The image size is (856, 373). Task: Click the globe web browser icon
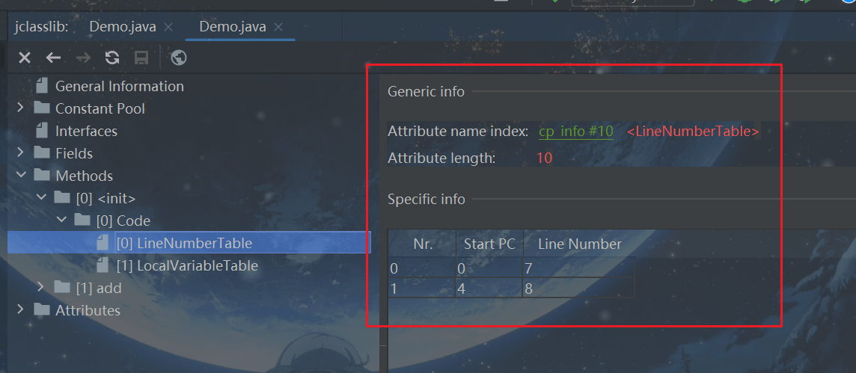pos(178,58)
